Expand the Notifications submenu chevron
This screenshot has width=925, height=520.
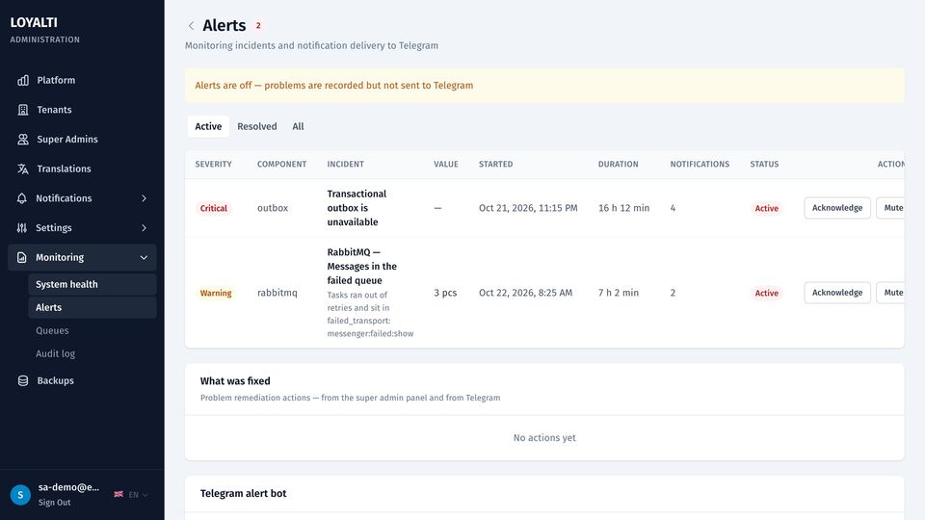[144, 198]
